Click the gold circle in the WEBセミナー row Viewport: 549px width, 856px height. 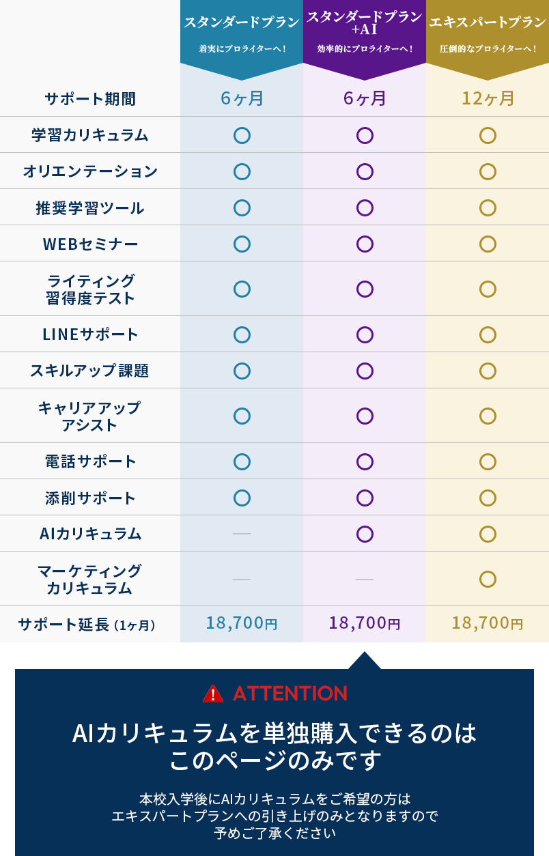[x=488, y=244]
